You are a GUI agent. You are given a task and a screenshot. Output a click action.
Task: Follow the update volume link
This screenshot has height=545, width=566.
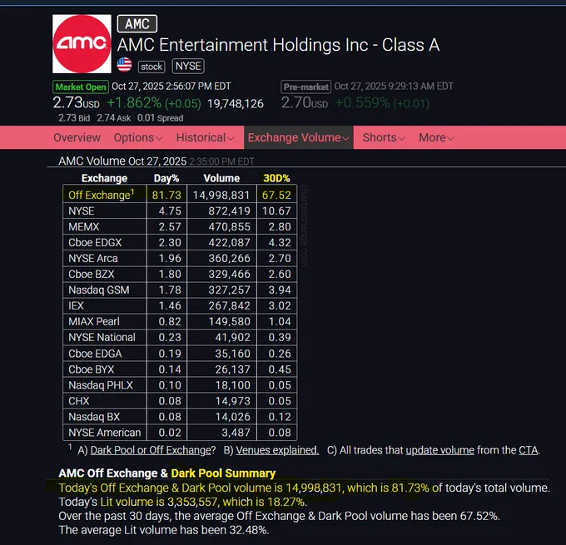tap(439, 450)
